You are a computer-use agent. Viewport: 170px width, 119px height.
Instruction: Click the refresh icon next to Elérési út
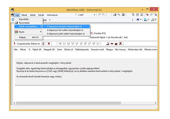pyautogui.click(x=43, y=44)
